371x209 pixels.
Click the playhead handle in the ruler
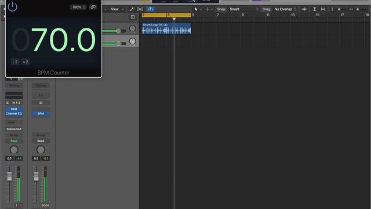click(x=174, y=19)
